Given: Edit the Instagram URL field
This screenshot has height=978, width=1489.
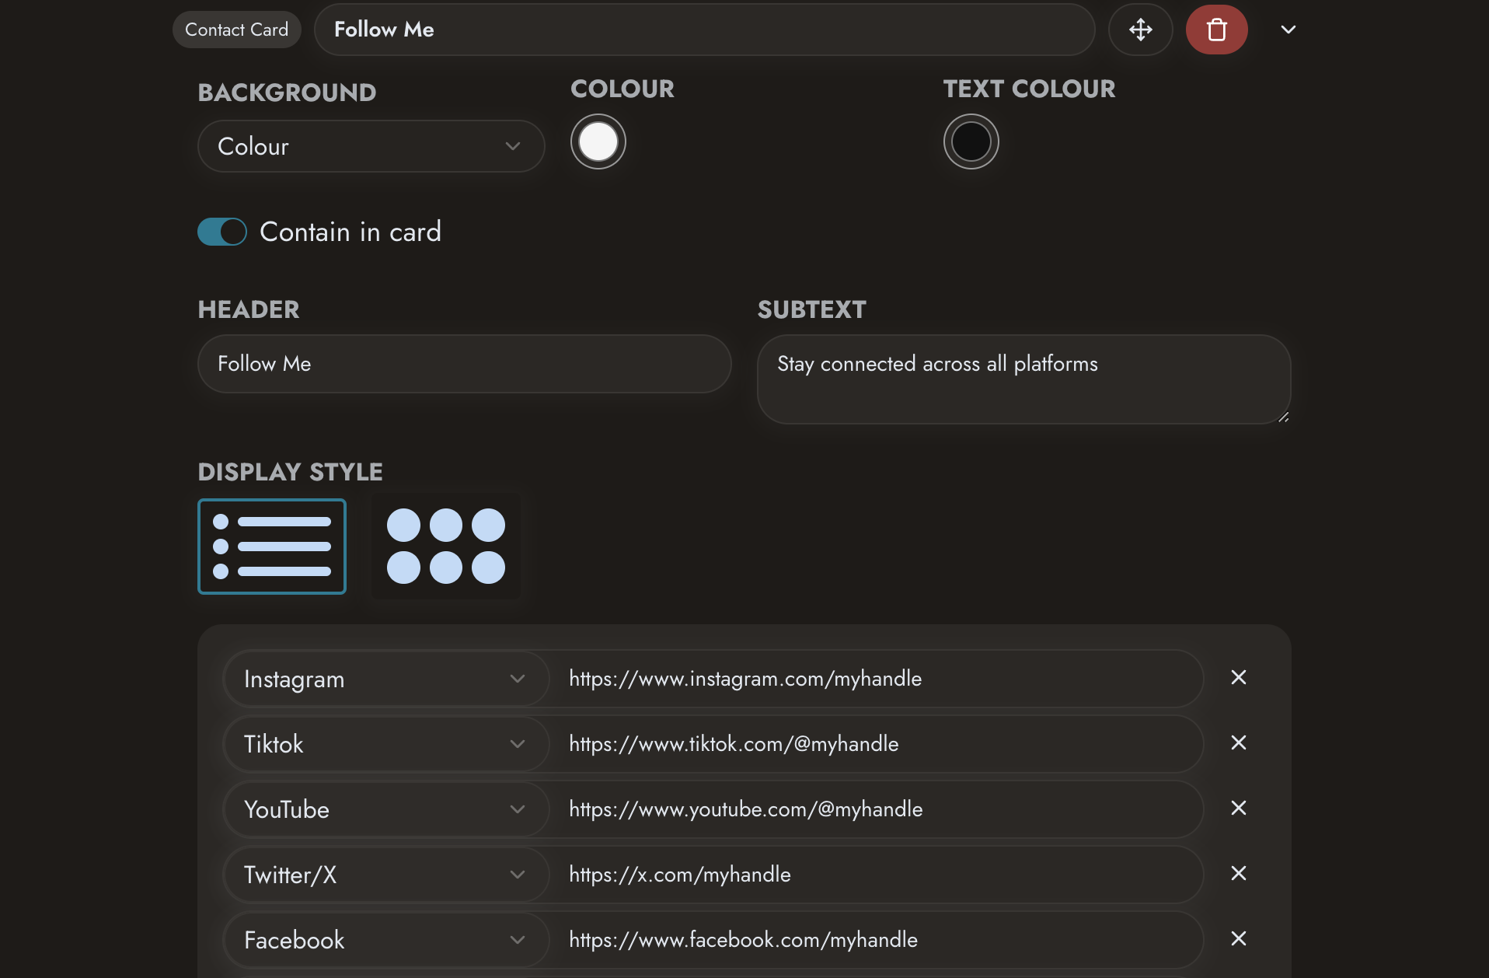Looking at the screenshot, I should (x=876, y=679).
